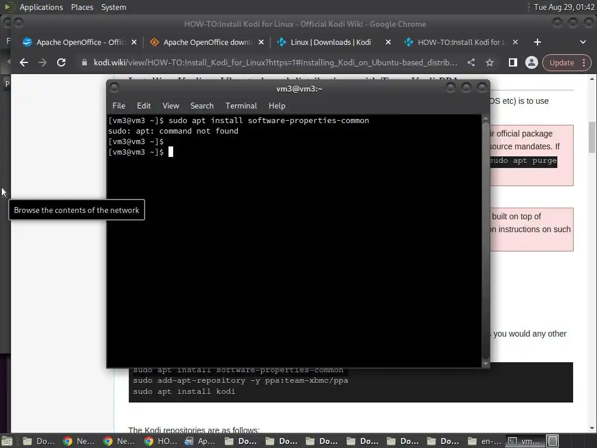
Task: Switch to the Ap... taskbar entry
Action: click(201, 441)
